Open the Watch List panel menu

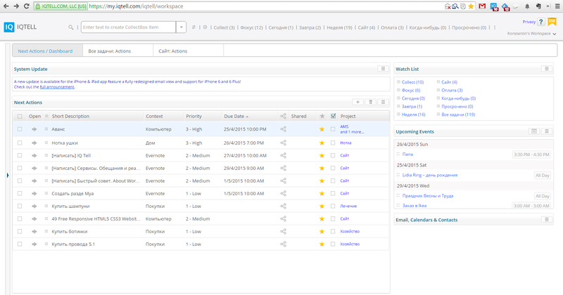tap(547, 69)
